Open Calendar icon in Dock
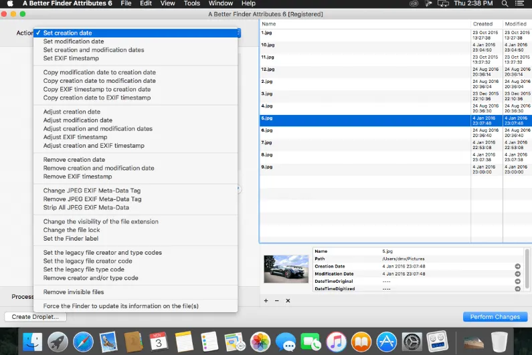Screen dimensions: 532x355 (159, 342)
